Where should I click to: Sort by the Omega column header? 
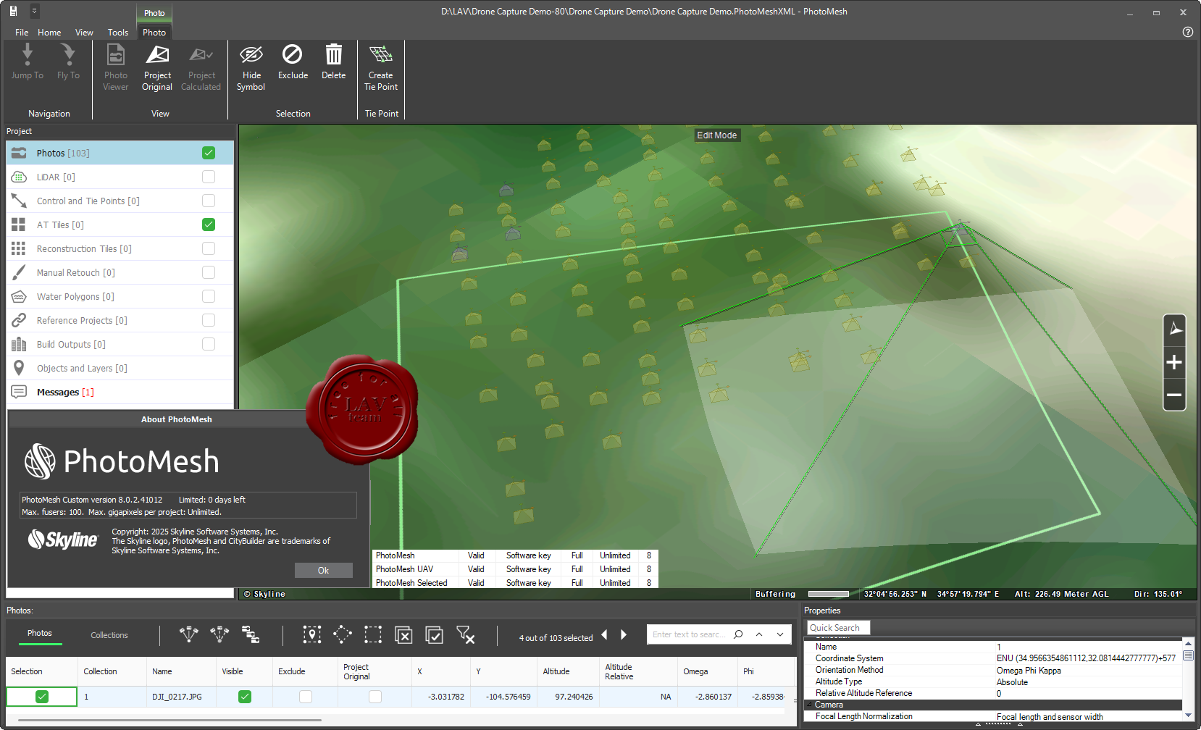tap(708, 671)
